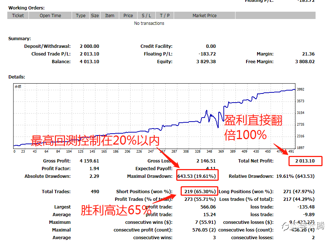The height and width of the screenshot is (241, 328).
Task: Select the Long Positions value 271 (47.97%)
Action: [x=299, y=191]
